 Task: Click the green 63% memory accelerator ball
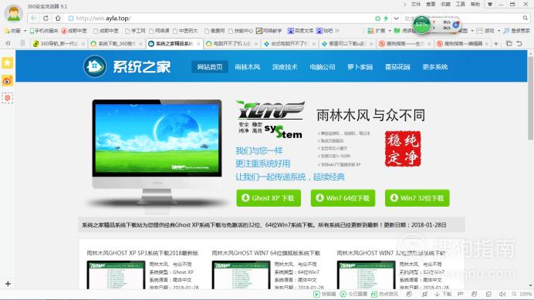421,25
